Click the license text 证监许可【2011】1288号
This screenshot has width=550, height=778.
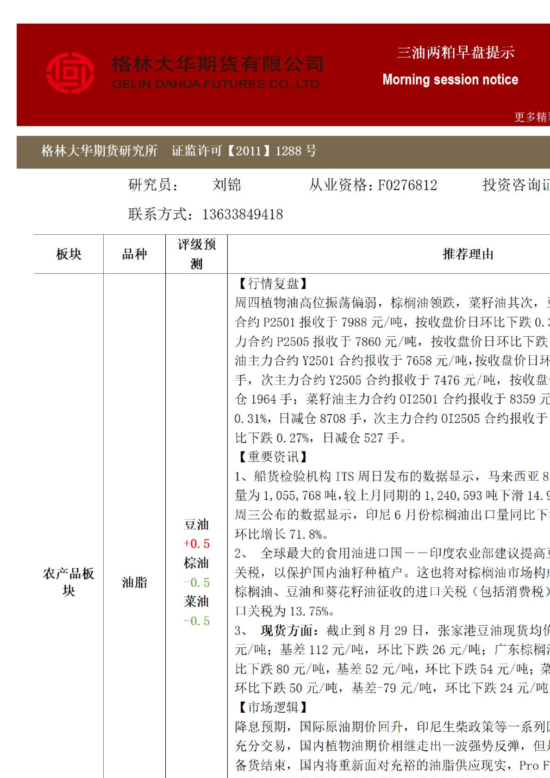coord(244,151)
